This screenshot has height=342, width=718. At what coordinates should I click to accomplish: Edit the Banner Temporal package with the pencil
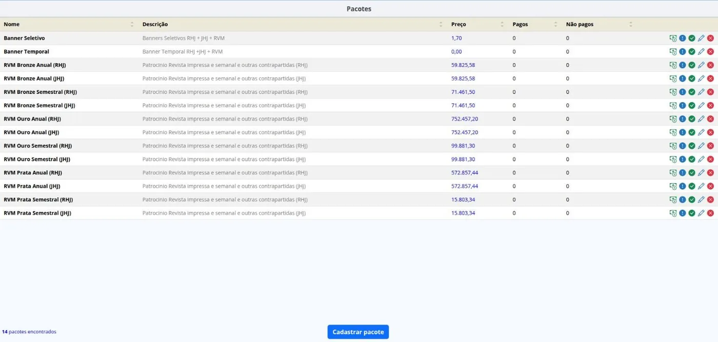coord(701,51)
